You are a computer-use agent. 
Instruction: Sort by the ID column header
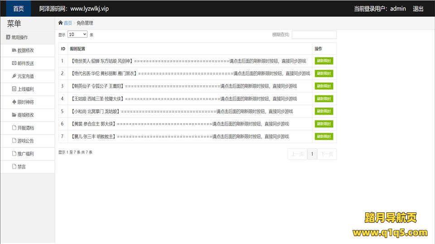(63, 49)
